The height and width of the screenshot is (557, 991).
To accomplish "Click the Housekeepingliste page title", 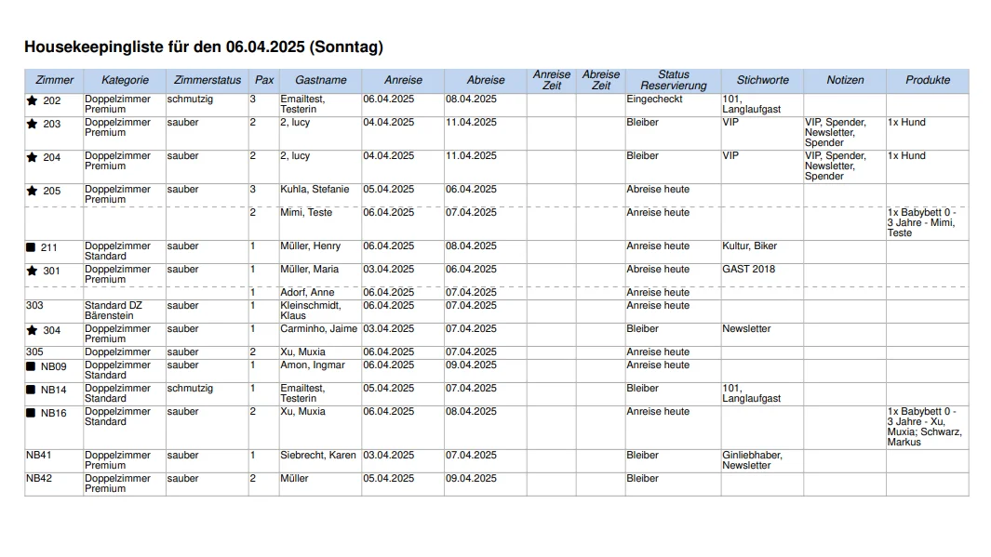I will pyautogui.click(x=204, y=46).
